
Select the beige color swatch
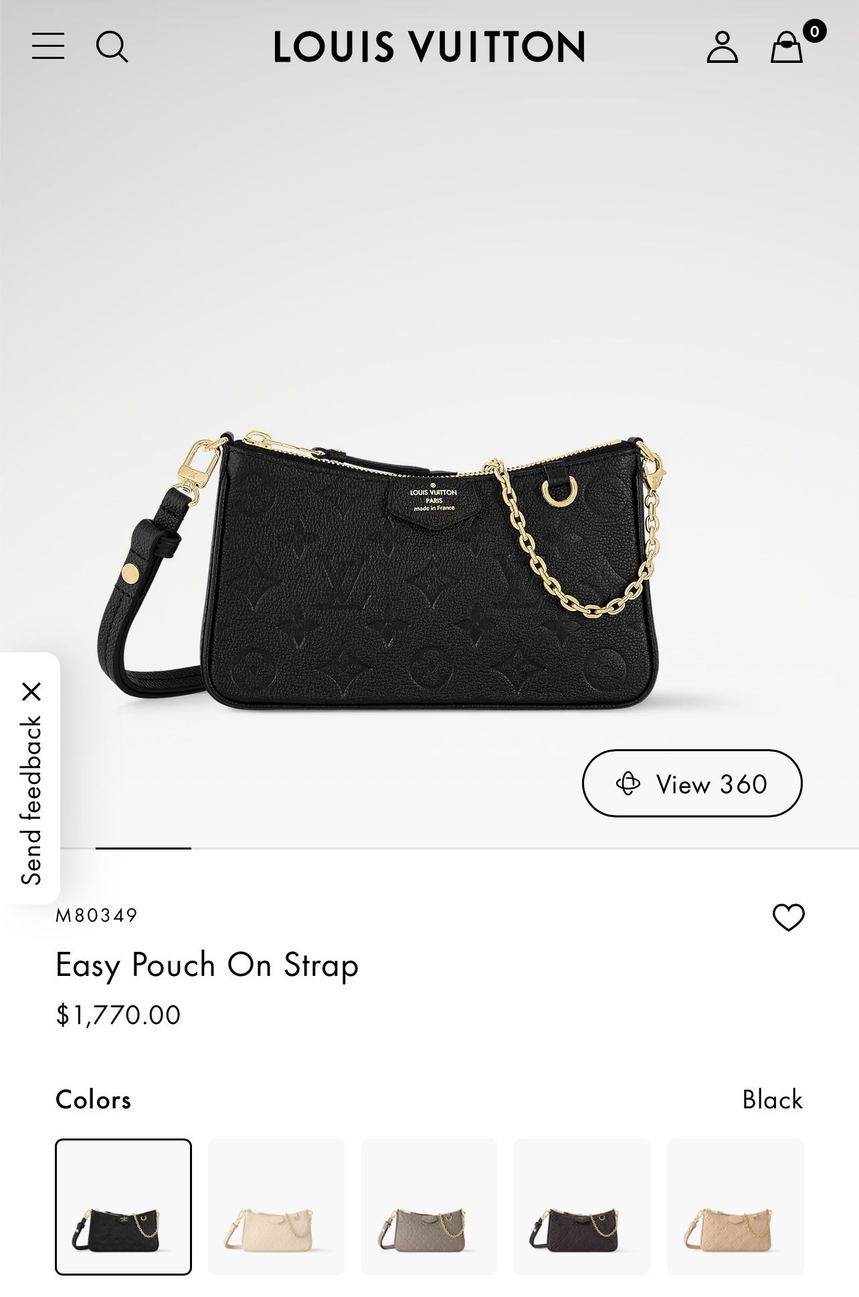[735, 1207]
